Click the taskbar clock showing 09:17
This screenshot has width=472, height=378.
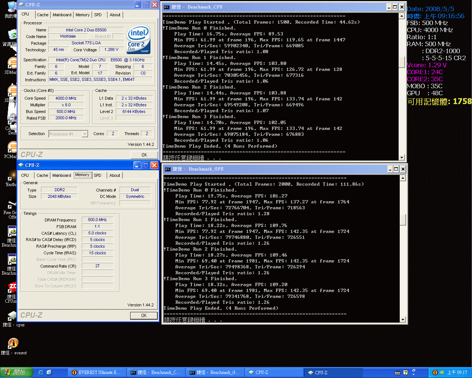point(457,372)
